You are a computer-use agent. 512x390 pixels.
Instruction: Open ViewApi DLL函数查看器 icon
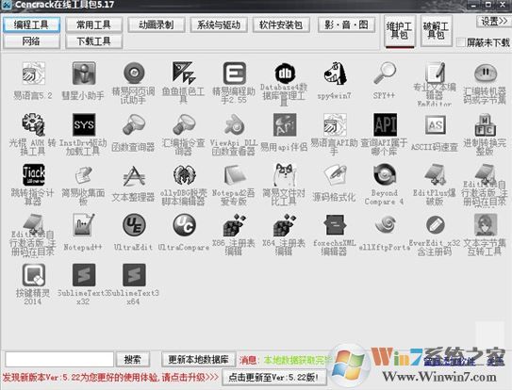pyautogui.click(x=234, y=124)
